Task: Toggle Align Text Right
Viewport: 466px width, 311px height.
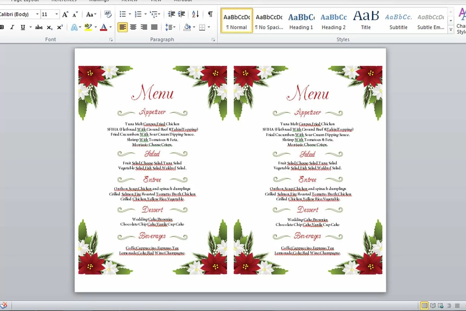Action: 144,27
